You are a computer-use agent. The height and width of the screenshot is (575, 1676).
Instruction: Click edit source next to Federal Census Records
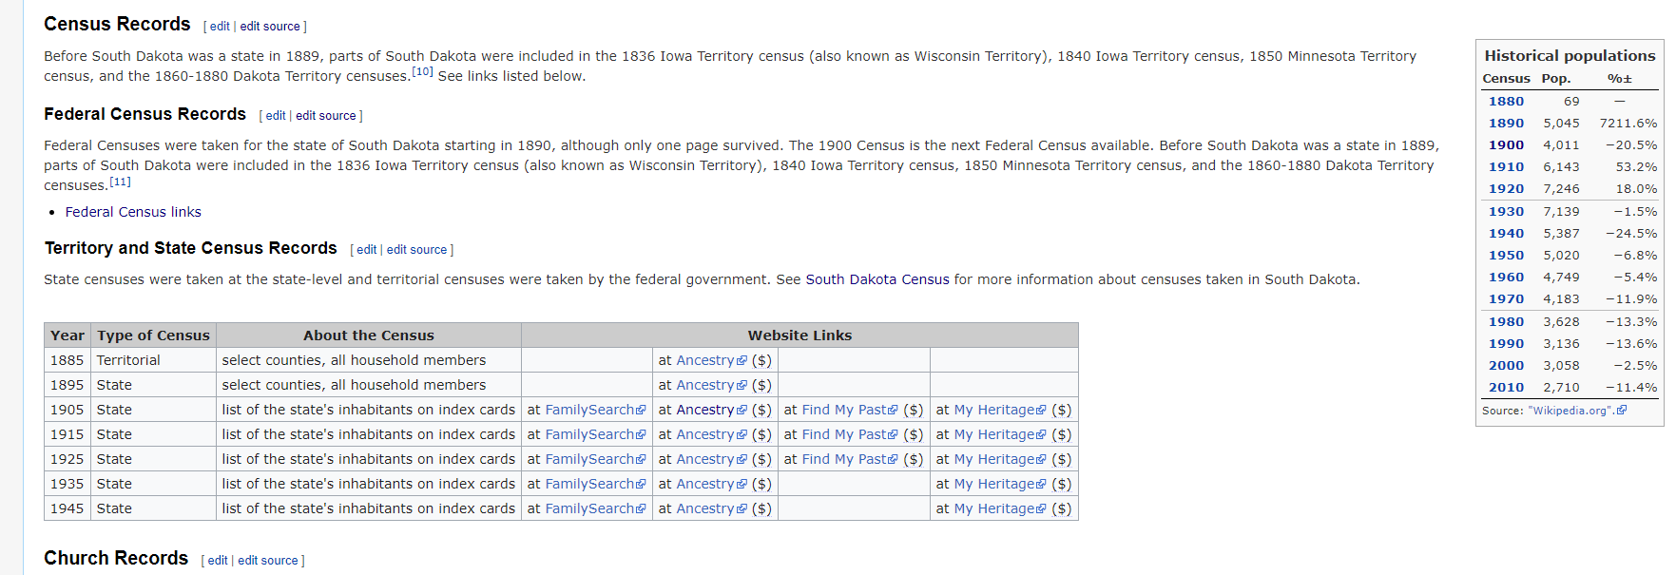[325, 116]
